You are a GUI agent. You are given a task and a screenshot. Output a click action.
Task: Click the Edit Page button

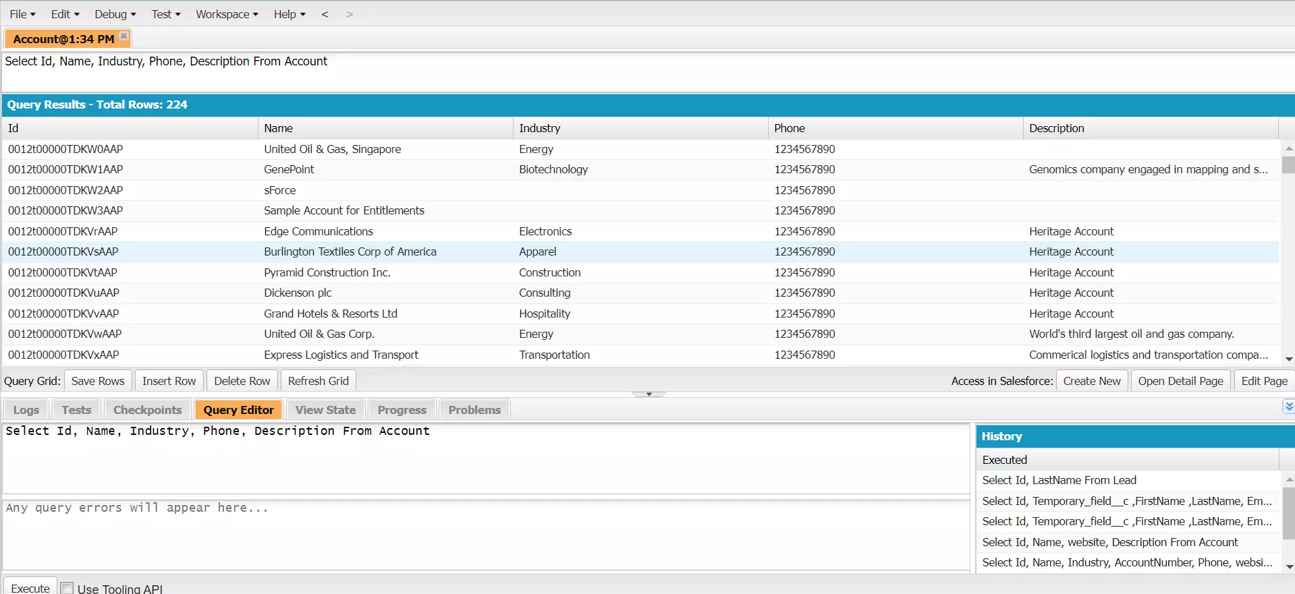tap(1265, 381)
